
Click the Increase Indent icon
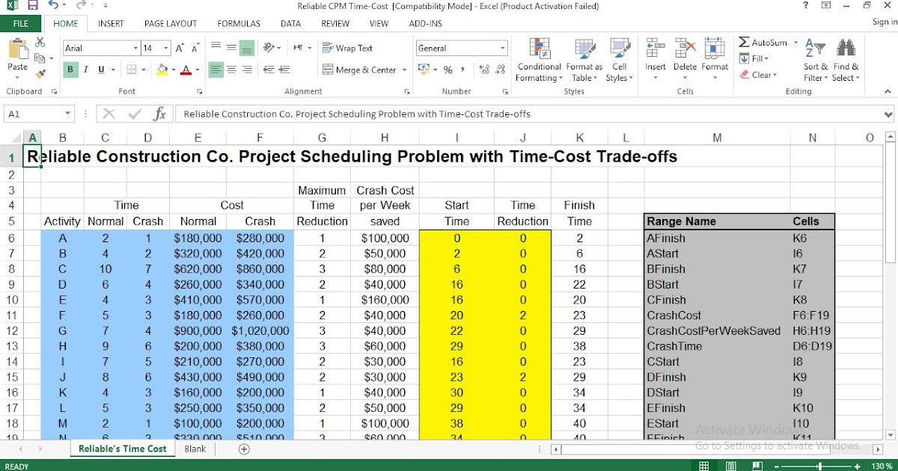284,70
